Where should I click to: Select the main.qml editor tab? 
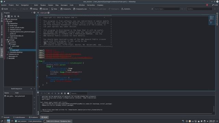[x=43, y=13]
